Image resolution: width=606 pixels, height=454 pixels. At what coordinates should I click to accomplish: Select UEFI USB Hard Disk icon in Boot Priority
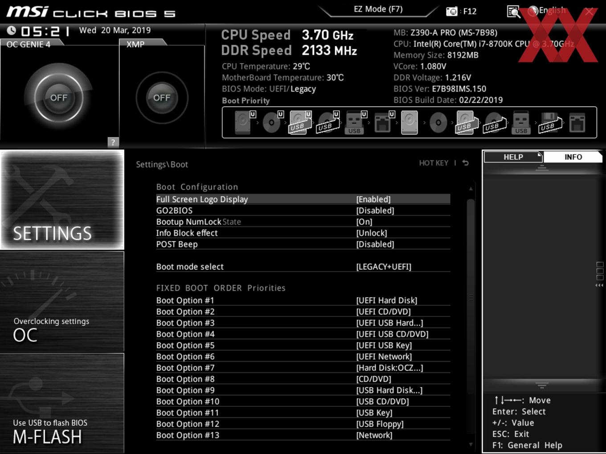(299, 122)
